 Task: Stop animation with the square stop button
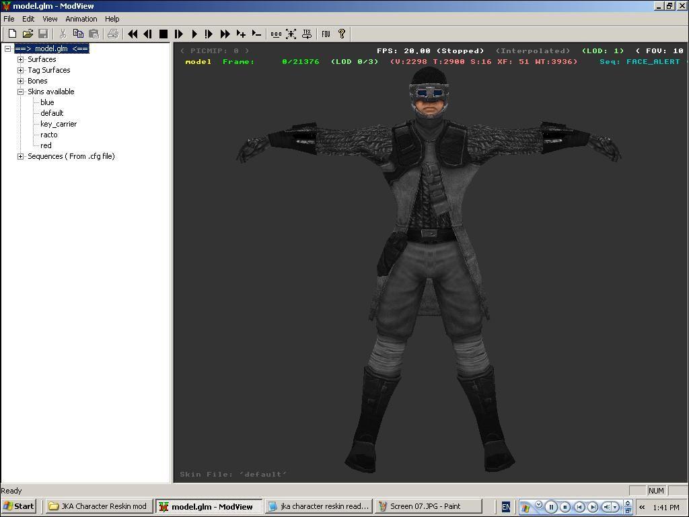tap(163, 34)
